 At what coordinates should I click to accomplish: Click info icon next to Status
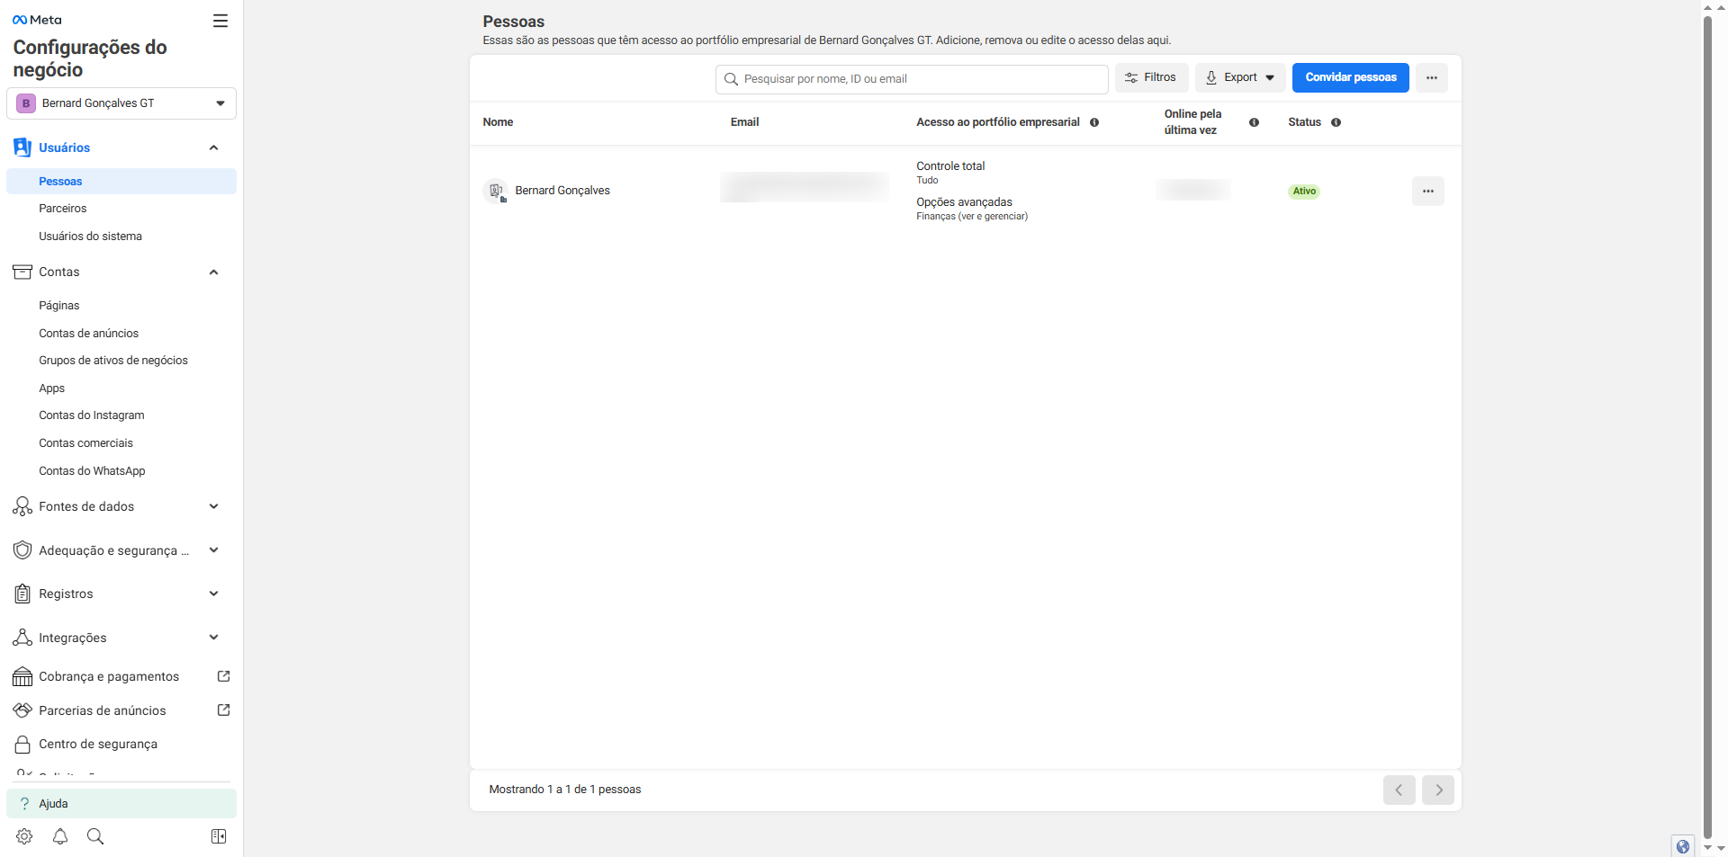[1336, 122]
